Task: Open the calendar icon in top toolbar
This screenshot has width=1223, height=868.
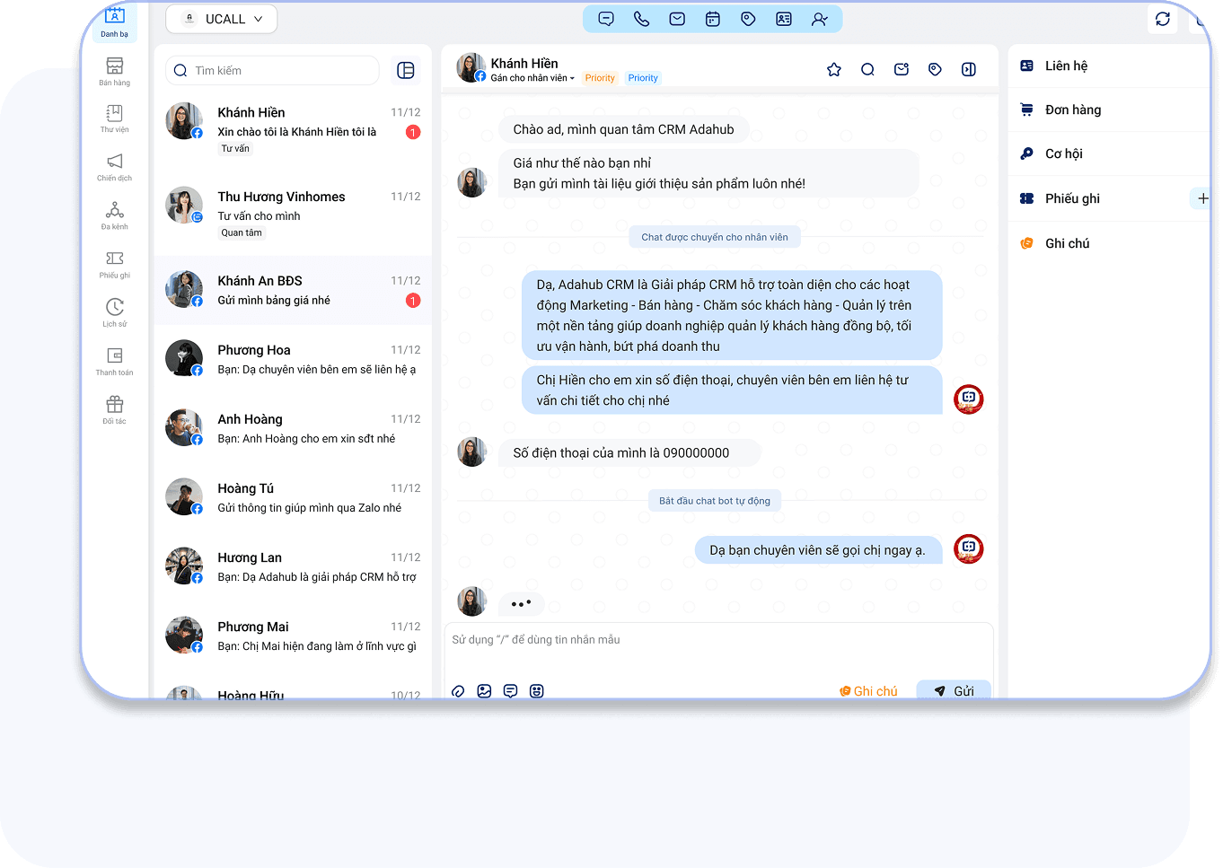Action: click(x=712, y=19)
